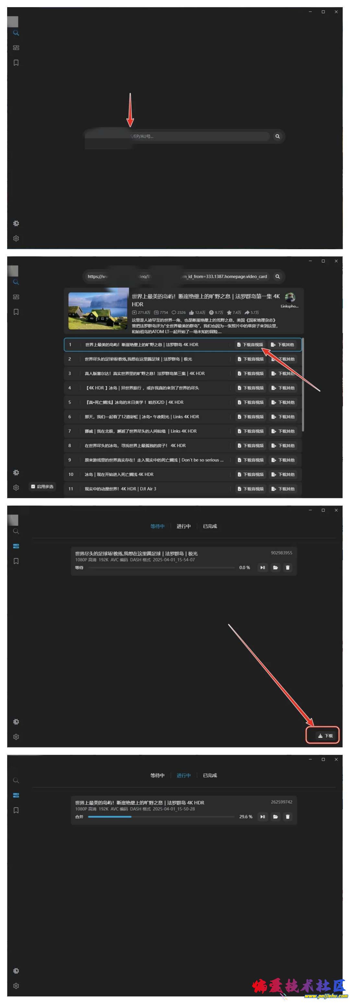Click 下载其他 for video number 5
This screenshot has width=350, height=1004.
pyautogui.click(x=283, y=402)
